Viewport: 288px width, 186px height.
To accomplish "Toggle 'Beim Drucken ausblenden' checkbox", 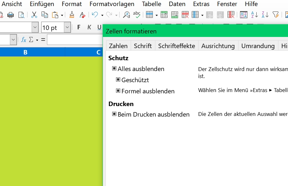I will pyautogui.click(x=114, y=114).
